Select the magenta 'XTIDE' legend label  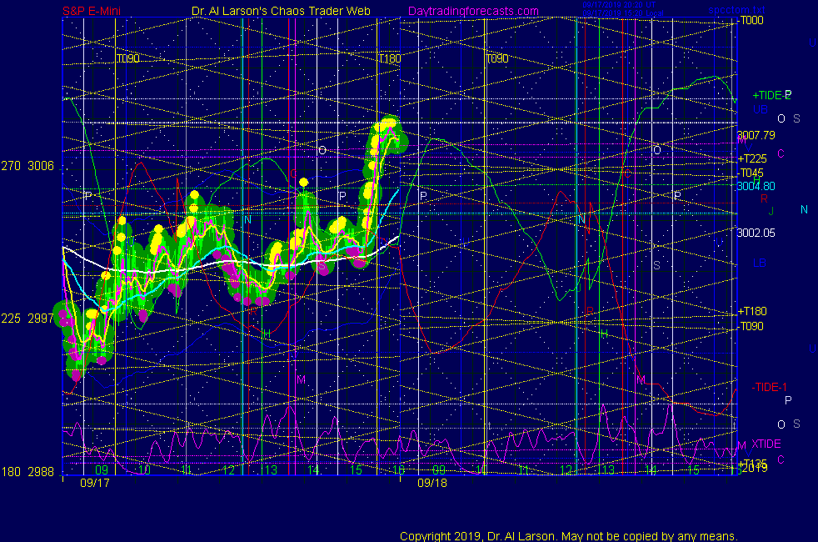[766, 444]
